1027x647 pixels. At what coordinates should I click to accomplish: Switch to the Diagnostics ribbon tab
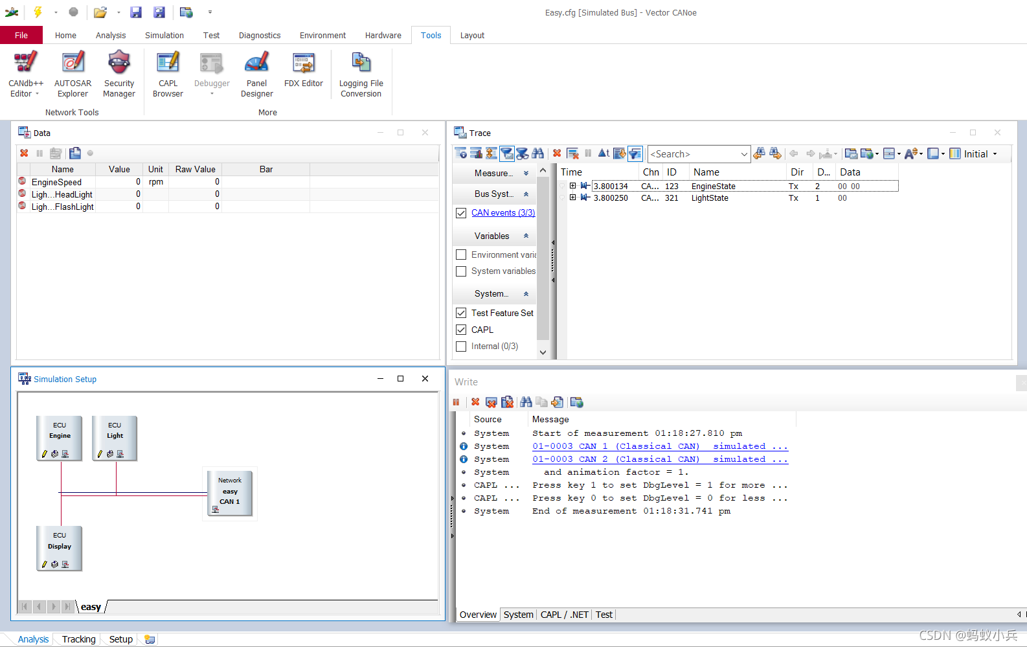coord(260,35)
